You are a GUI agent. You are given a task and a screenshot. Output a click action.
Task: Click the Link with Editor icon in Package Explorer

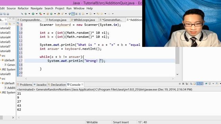10,24
